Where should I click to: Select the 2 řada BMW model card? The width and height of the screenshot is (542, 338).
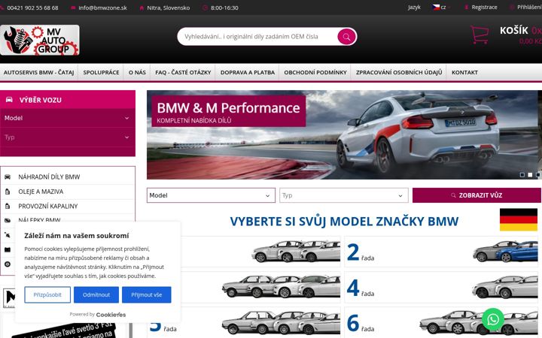[x=441, y=252]
